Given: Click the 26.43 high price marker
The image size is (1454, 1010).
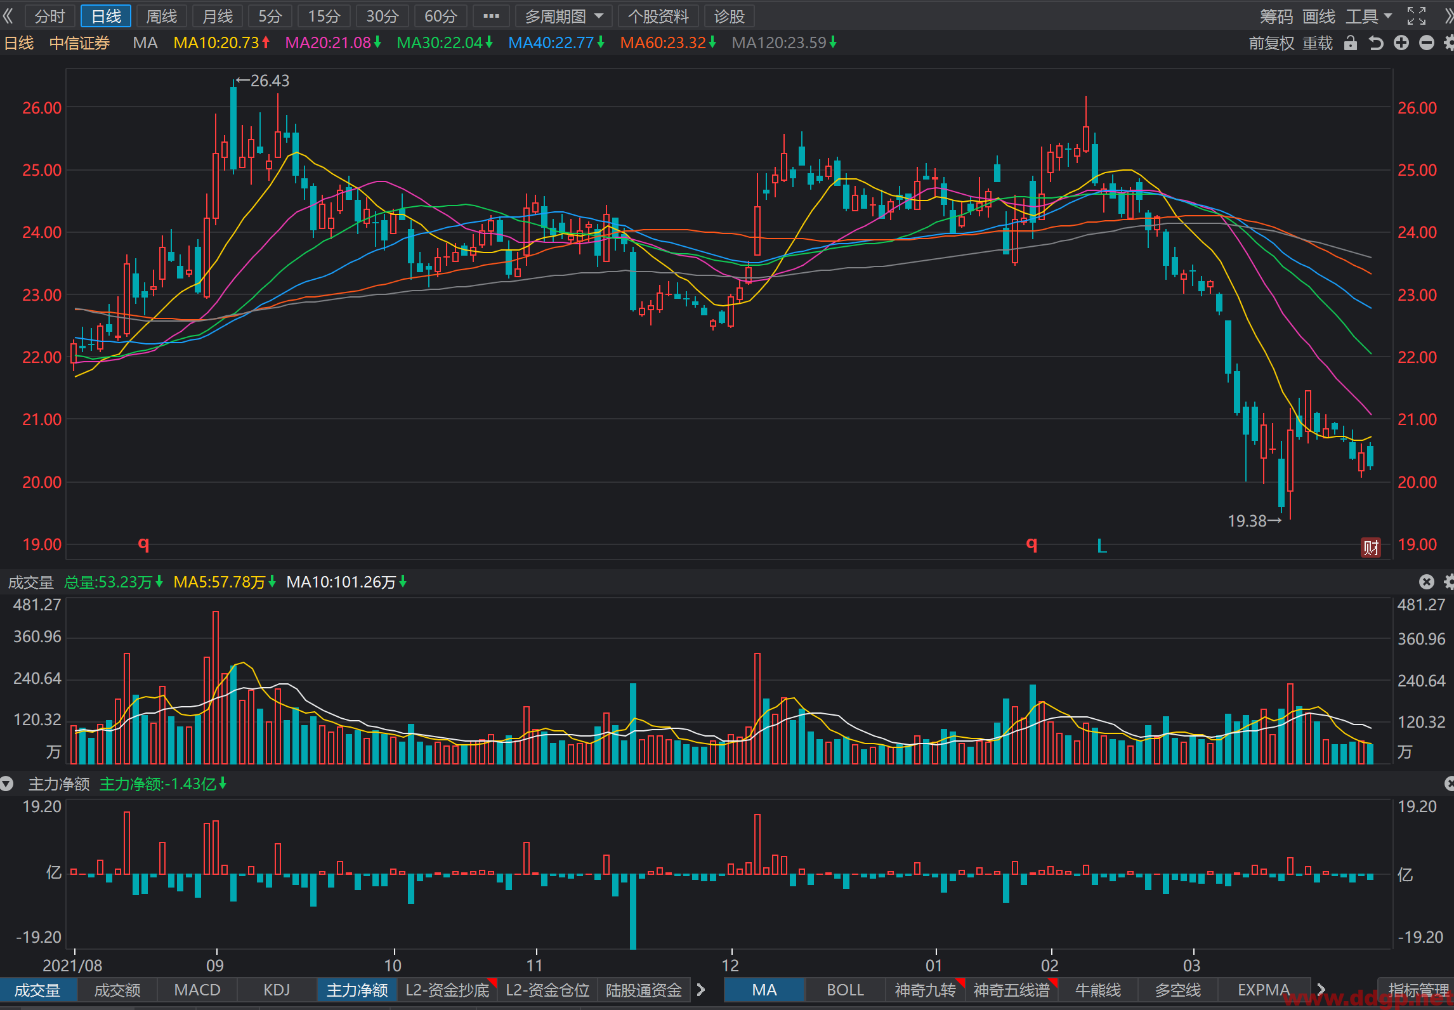Looking at the screenshot, I should (263, 81).
